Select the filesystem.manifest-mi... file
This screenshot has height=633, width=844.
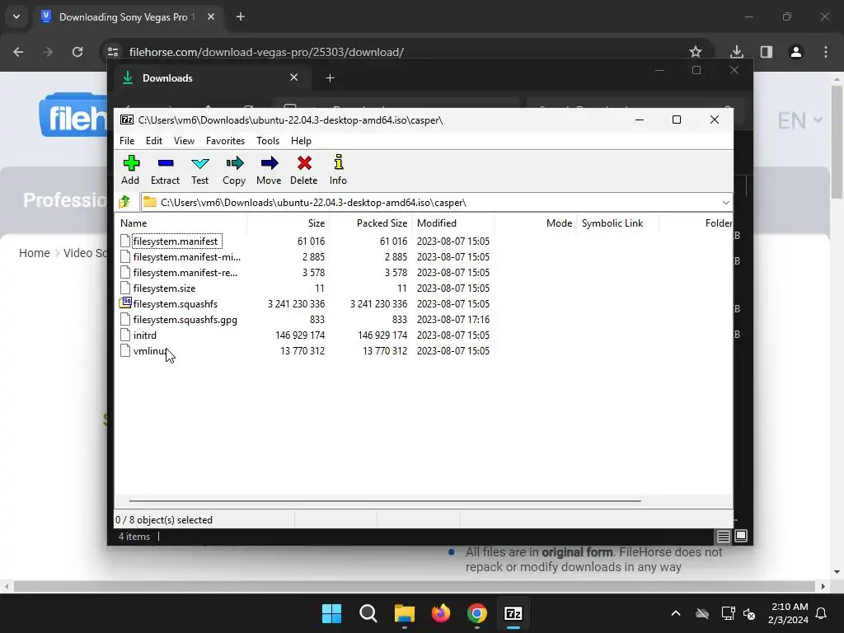pyautogui.click(x=186, y=257)
